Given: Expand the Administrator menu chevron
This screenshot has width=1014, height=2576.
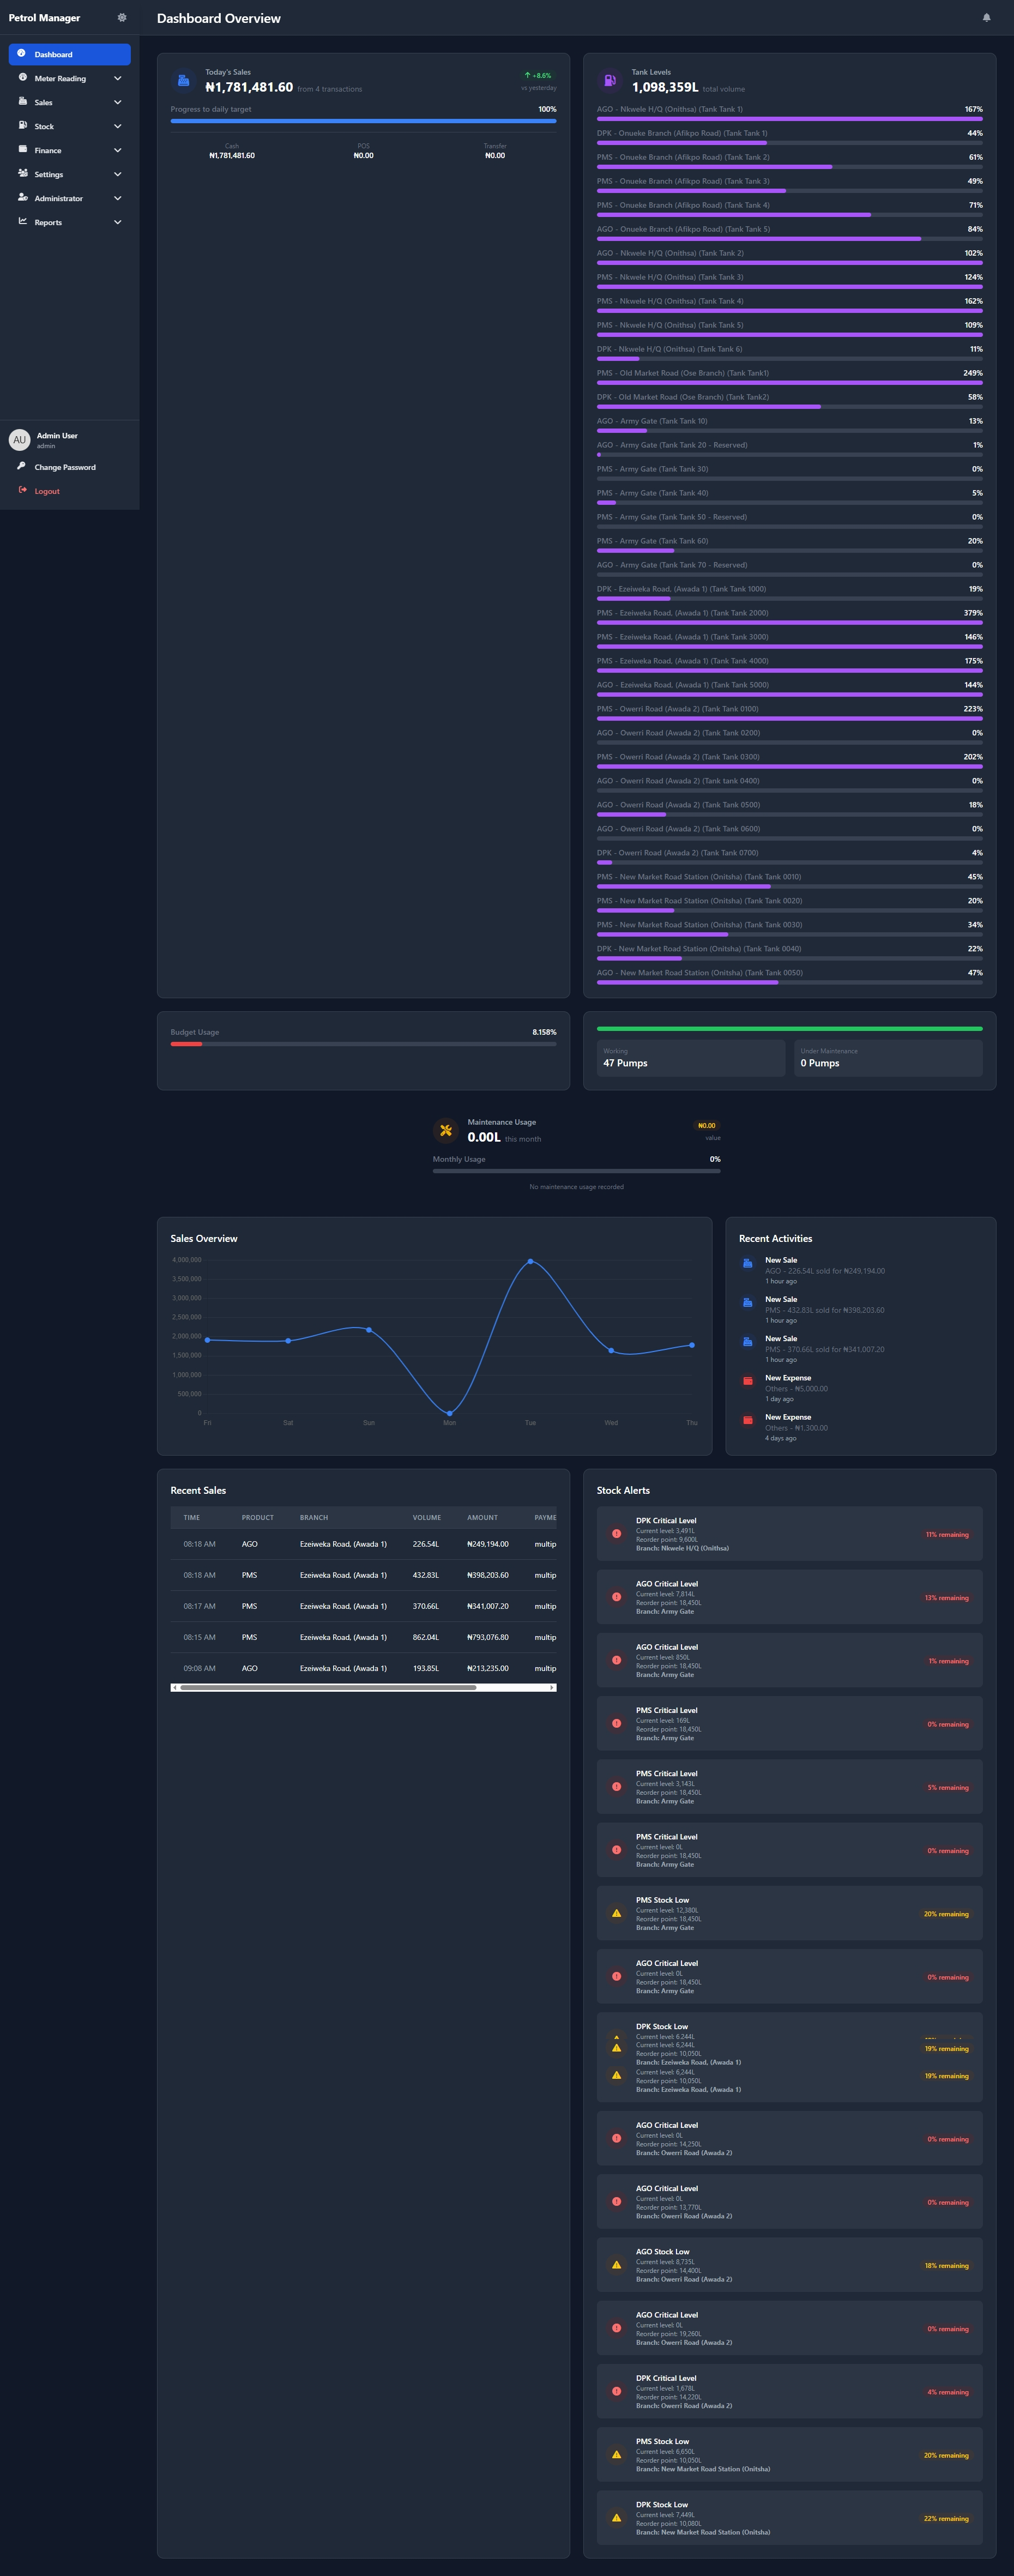Looking at the screenshot, I should coord(117,198).
